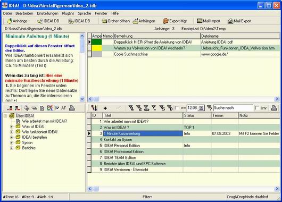Click the sort-order icon in record toolbar
Image resolution: width=282 pixels, height=202 pixels.
click(94, 108)
